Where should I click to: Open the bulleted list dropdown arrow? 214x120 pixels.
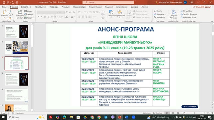(82, 12)
